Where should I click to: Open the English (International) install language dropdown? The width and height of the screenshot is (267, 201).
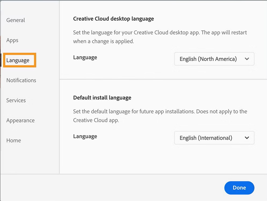click(x=206, y=138)
